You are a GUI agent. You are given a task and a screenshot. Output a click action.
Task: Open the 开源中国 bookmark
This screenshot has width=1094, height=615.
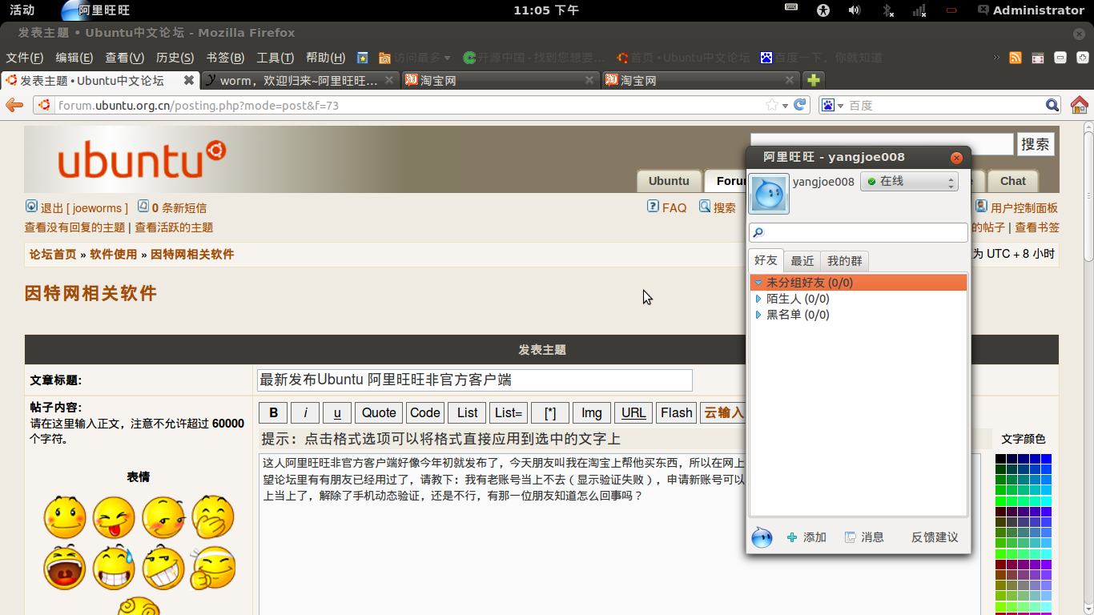pos(535,58)
